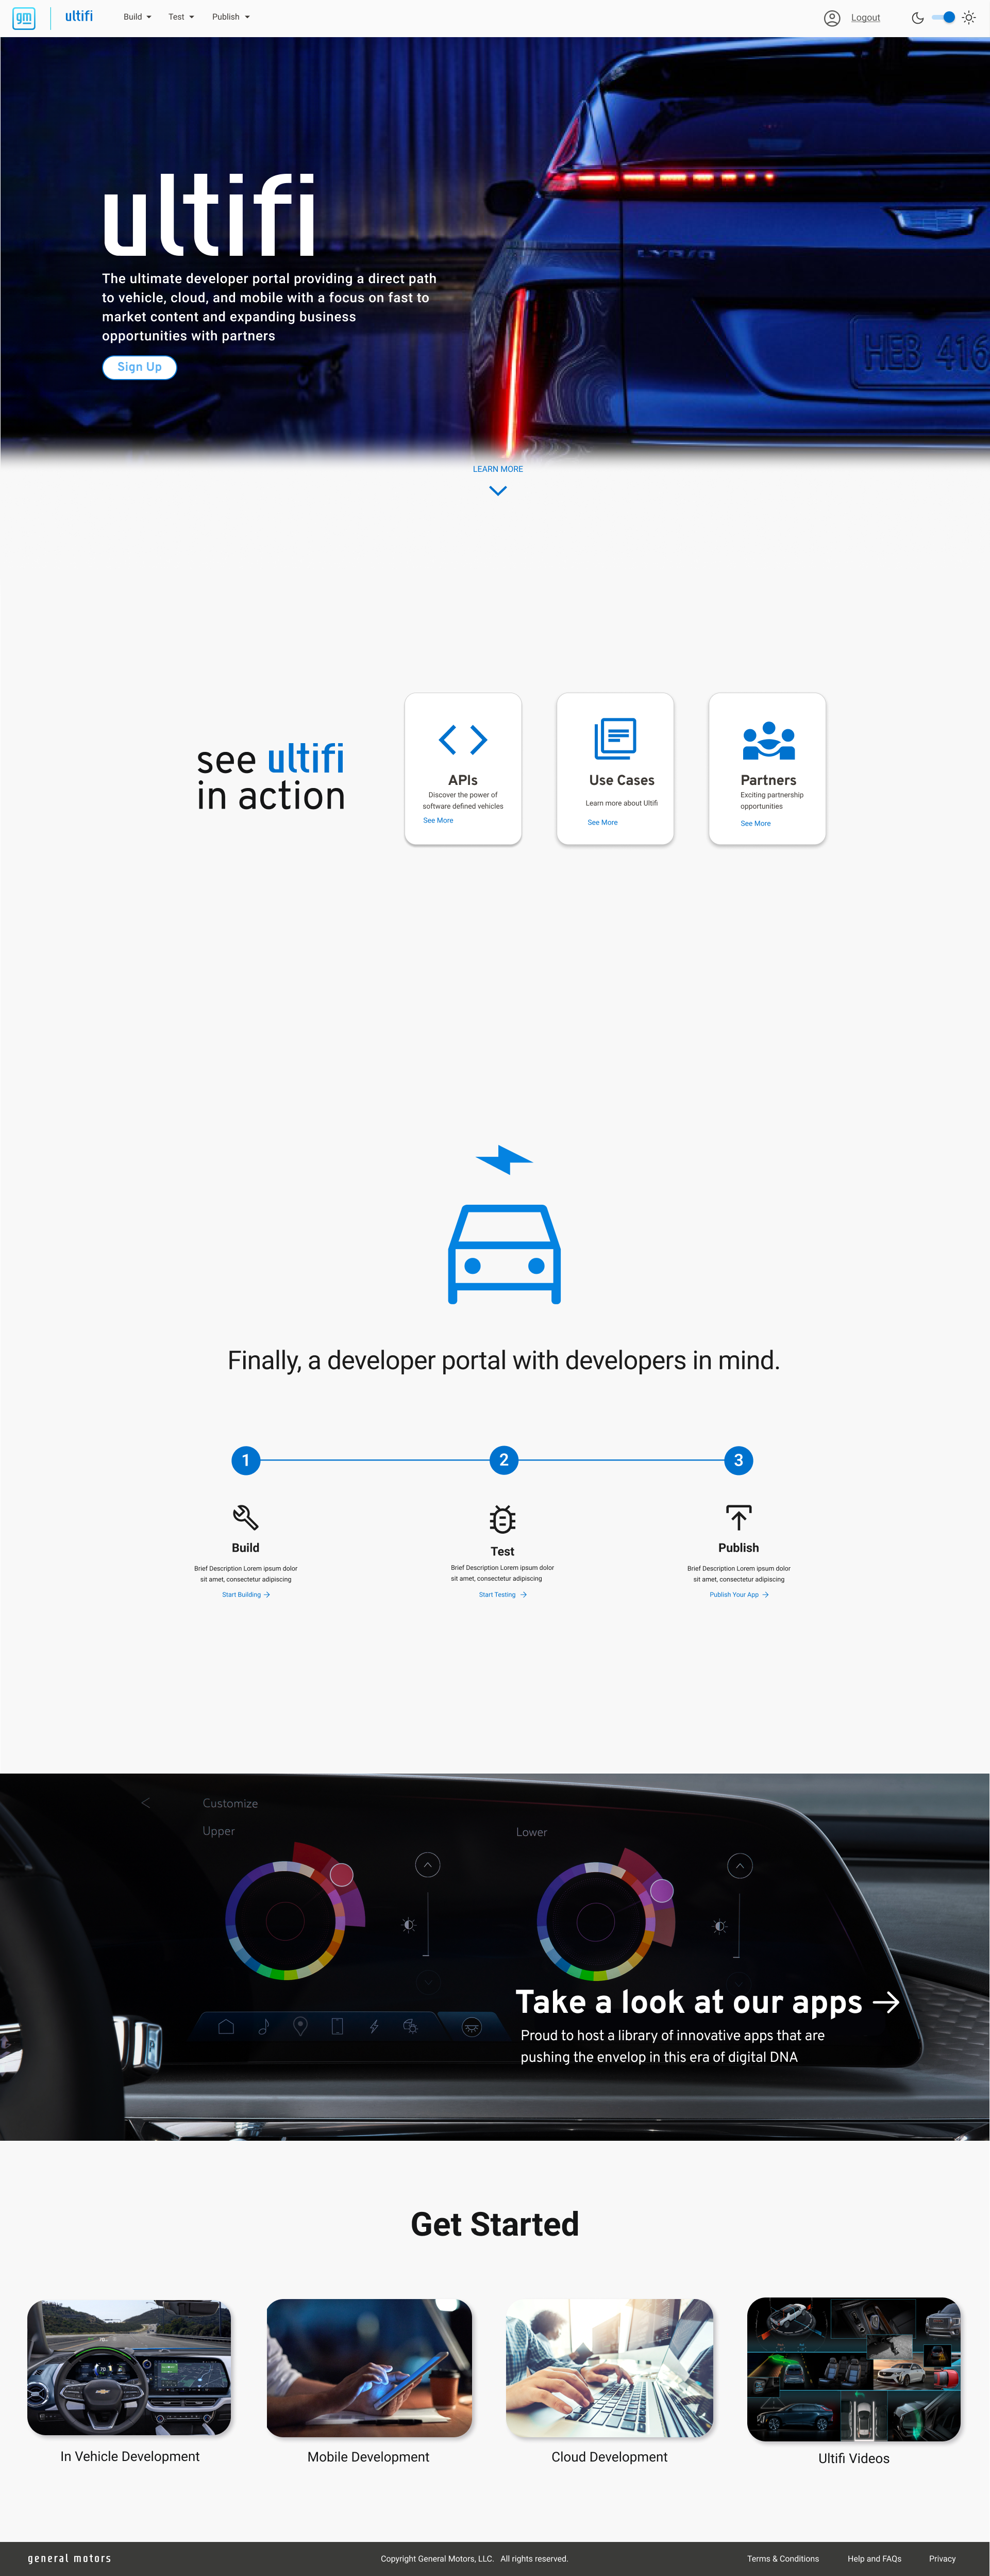The width and height of the screenshot is (990, 2576).
Task: Click the Build wrench icon
Action: point(245,1517)
